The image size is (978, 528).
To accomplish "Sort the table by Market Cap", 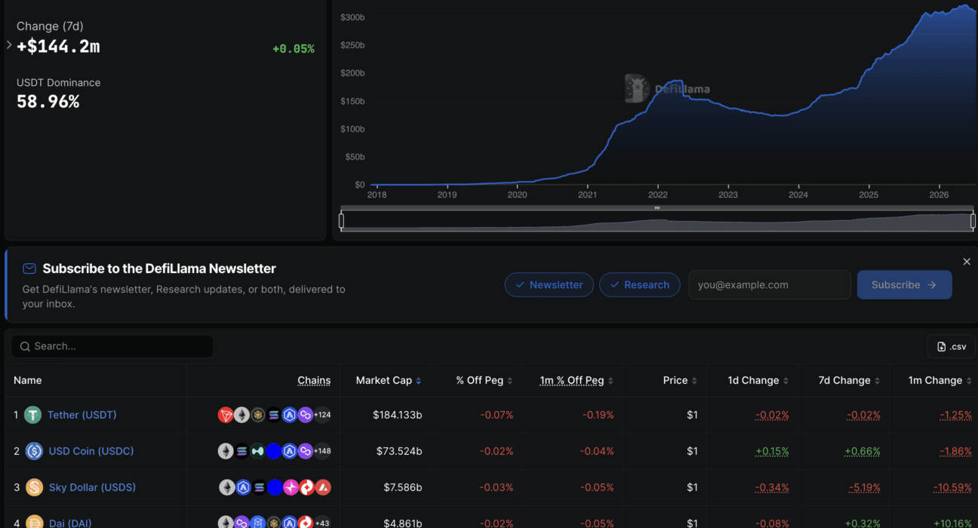I will tap(389, 380).
